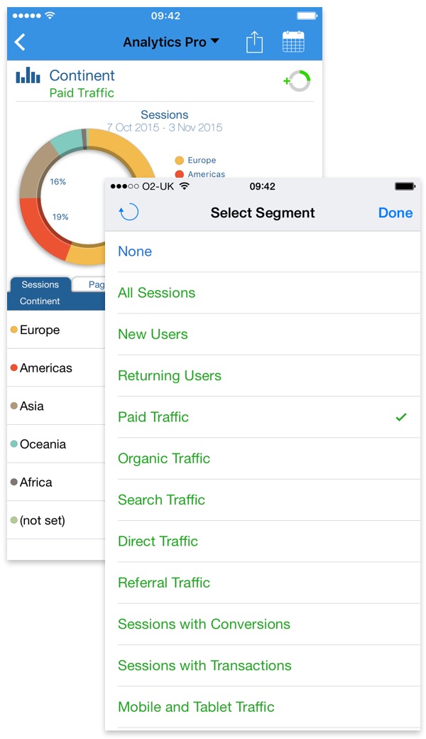Tap the Wi-Fi icon beside O2-UK
426x739 pixels.
tap(185, 186)
